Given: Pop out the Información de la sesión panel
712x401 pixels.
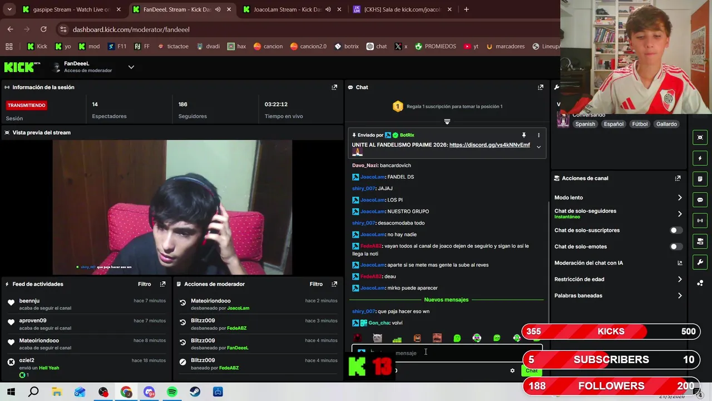Looking at the screenshot, I should tap(334, 87).
